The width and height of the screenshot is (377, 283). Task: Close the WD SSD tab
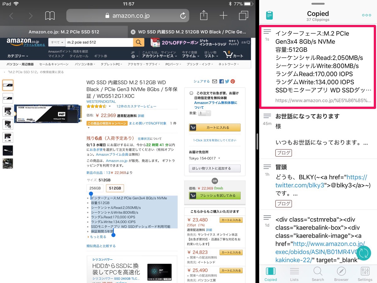coord(133,32)
